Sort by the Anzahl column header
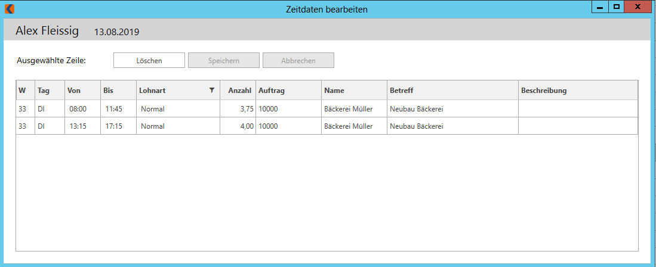 pos(238,90)
